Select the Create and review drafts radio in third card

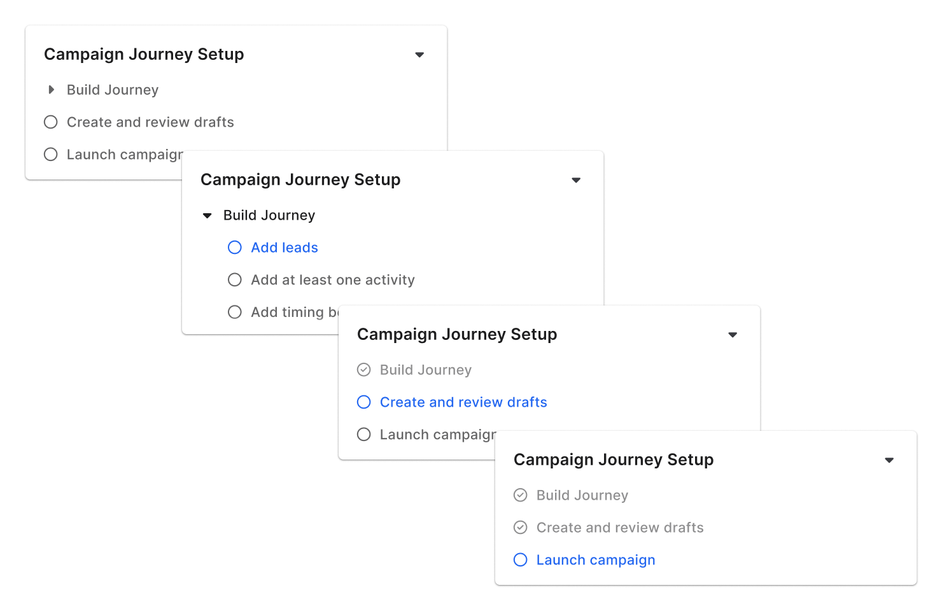(x=363, y=402)
